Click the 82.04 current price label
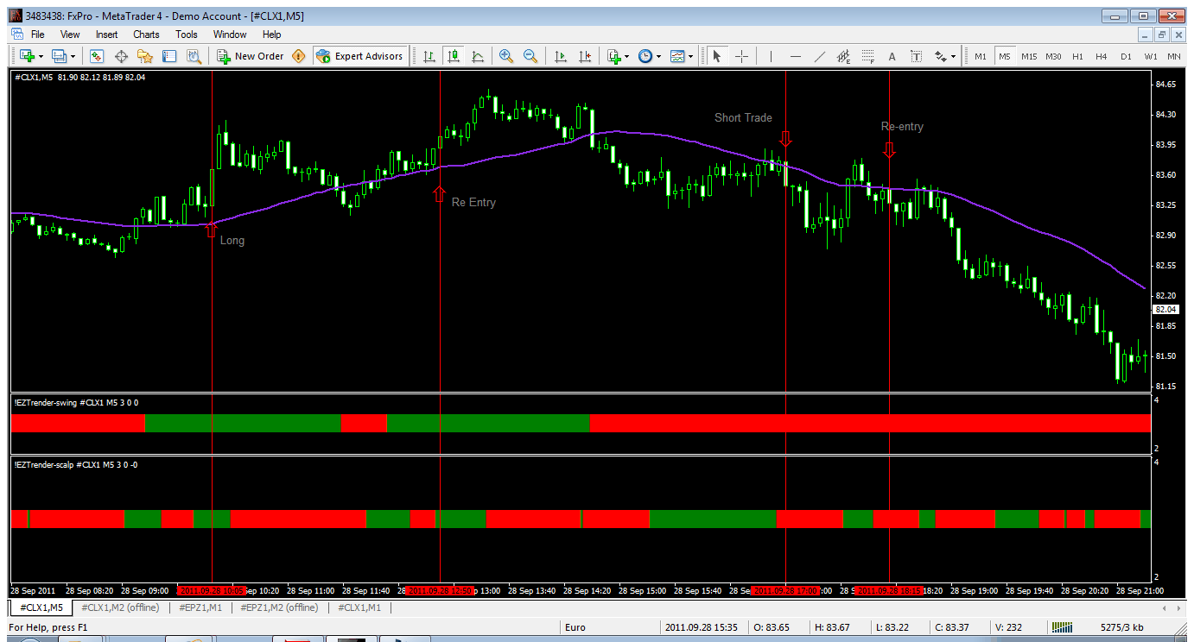The height and width of the screenshot is (642, 1194). (1166, 309)
